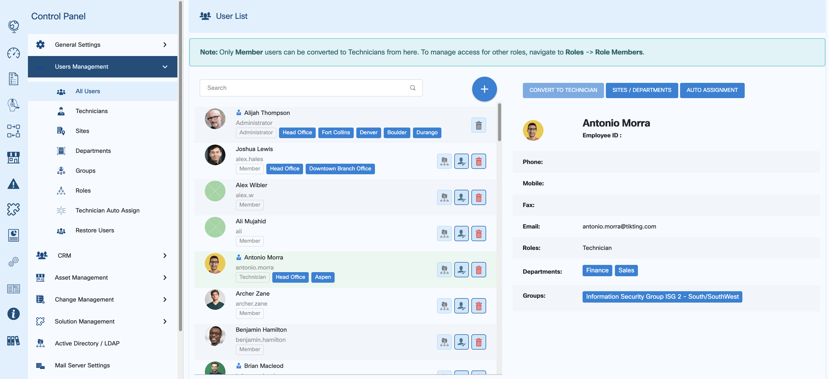Open sites/departments icon for Ali Mujahid
Viewport: 829px width, 379px height.
(x=444, y=233)
